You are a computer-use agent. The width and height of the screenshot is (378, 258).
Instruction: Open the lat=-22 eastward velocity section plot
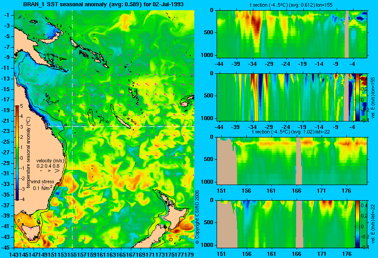click(x=286, y=224)
